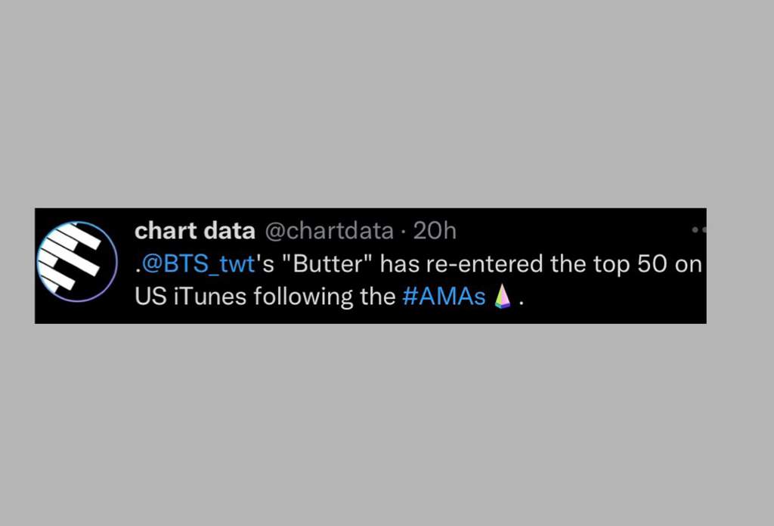Open the chart data profile avatar

77,261
